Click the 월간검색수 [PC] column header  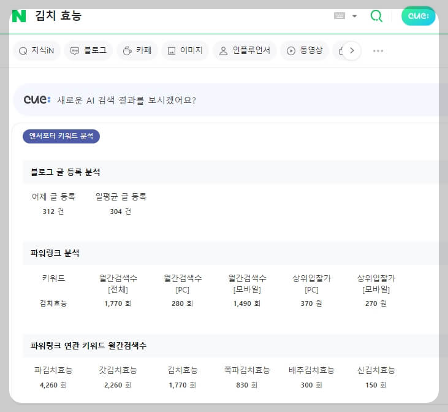pyautogui.click(x=183, y=284)
